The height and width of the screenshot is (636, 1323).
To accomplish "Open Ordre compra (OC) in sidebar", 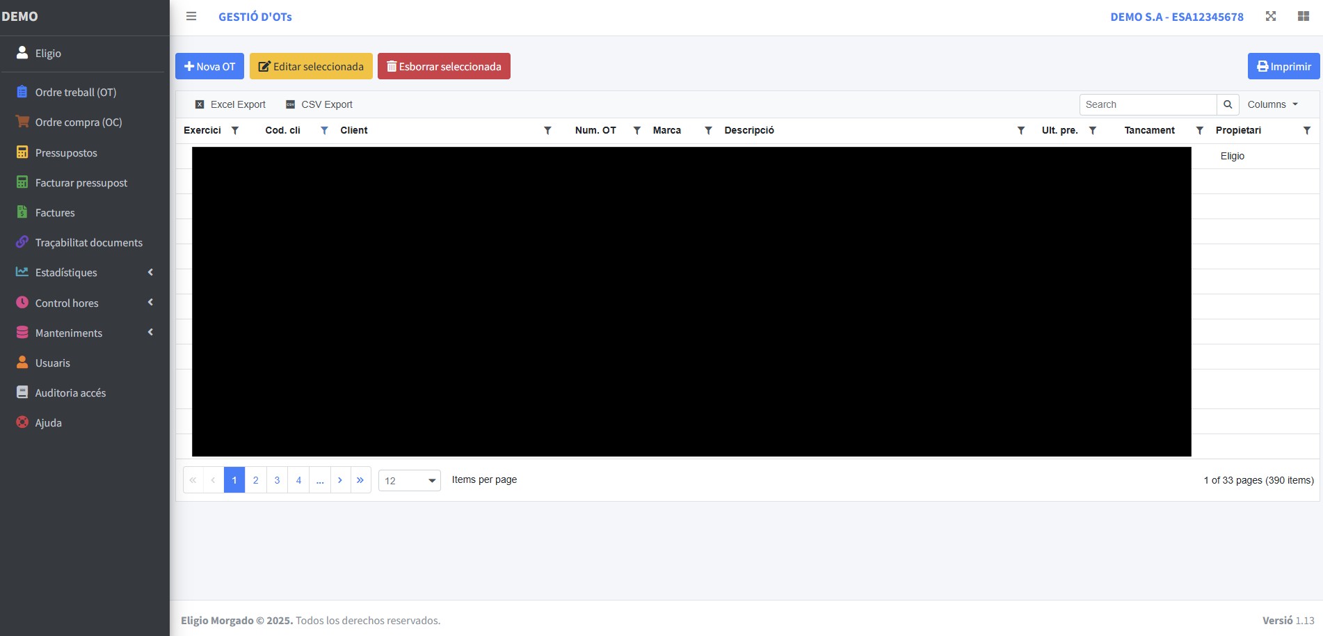I will (x=78, y=122).
